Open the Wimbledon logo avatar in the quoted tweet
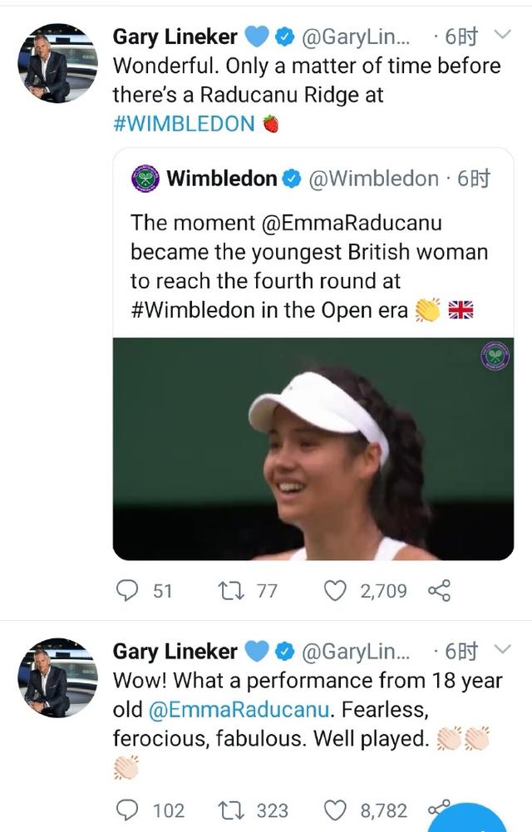The width and height of the screenshot is (532, 832). tap(146, 178)
